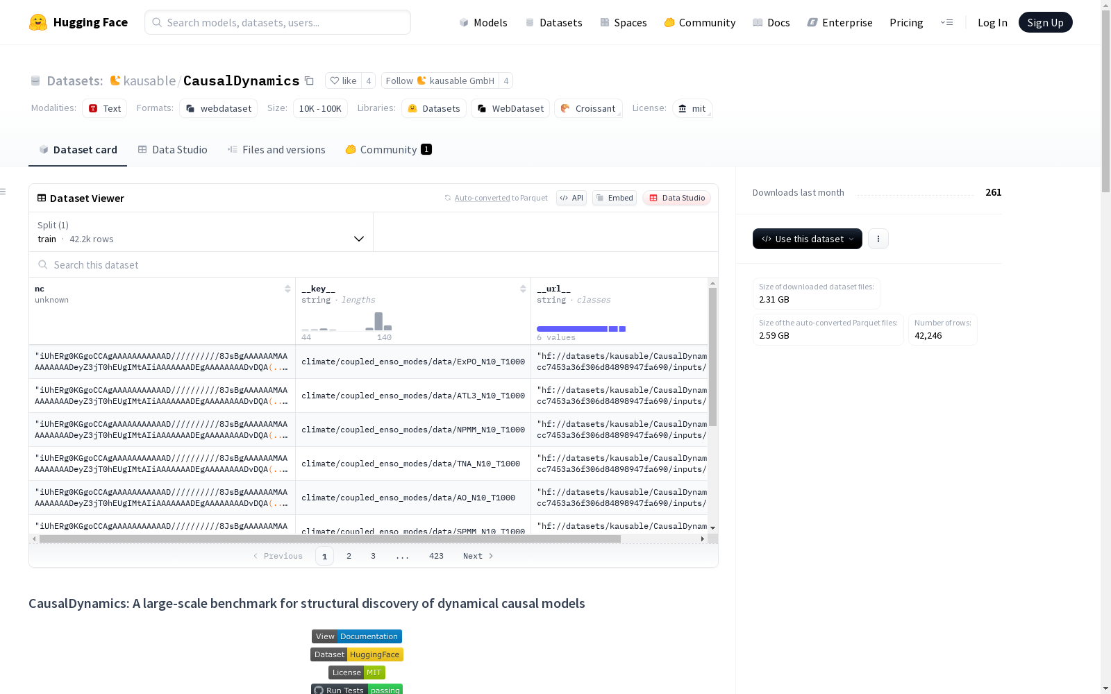
Task: Click the Hugging Face logo icon
Action: tap(38, 22)
